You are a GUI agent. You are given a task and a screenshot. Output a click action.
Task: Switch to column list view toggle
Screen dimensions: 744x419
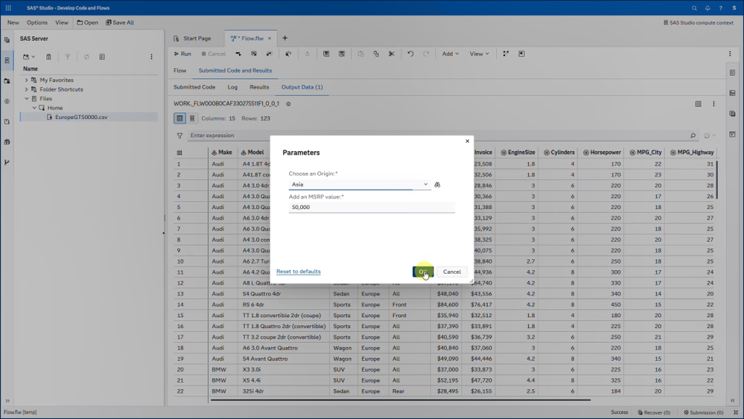(192, 118)
